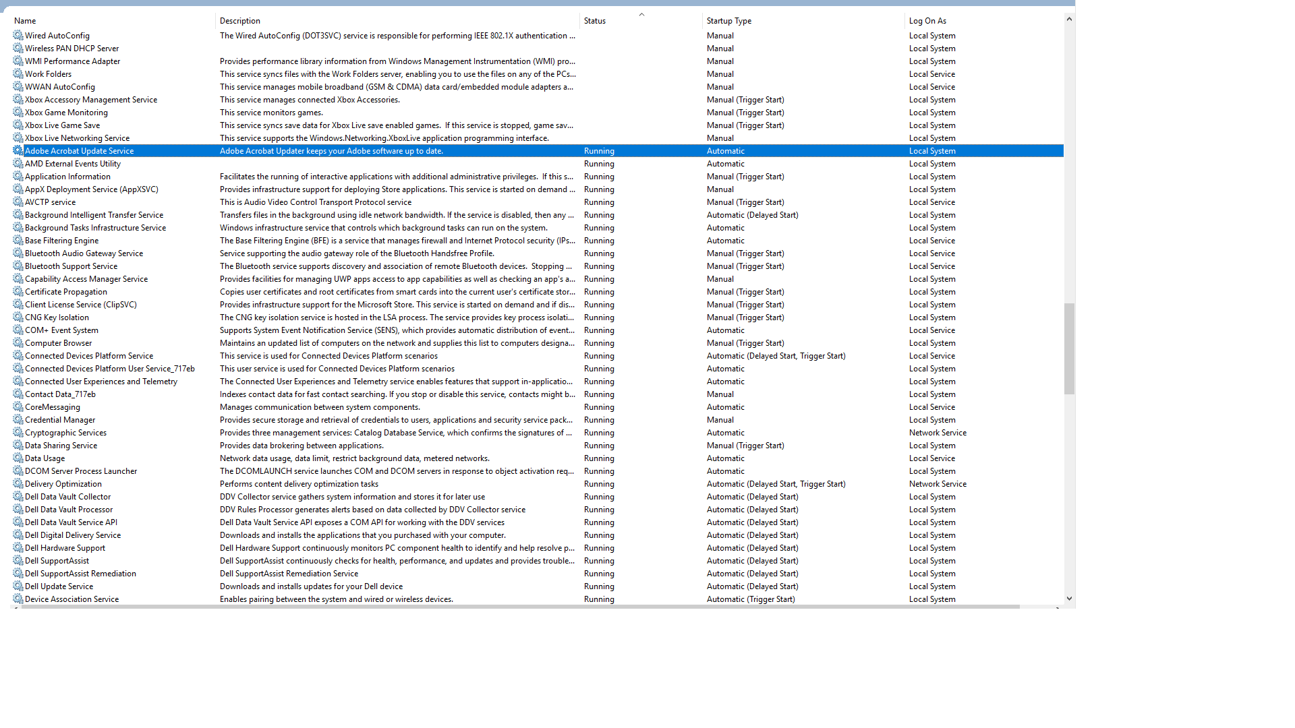Click gear icon of Dell Data Vault Collector
This screenshot has width=1295, height=728.
[x=18, y=497]
